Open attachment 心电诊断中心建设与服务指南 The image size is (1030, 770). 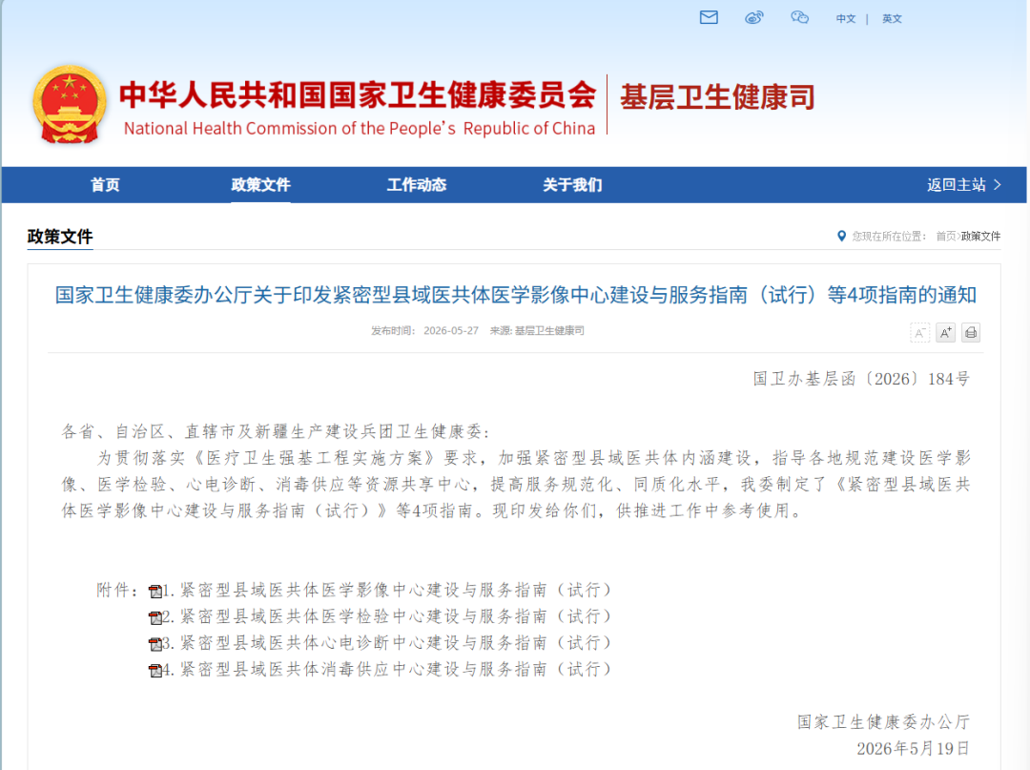388,642
